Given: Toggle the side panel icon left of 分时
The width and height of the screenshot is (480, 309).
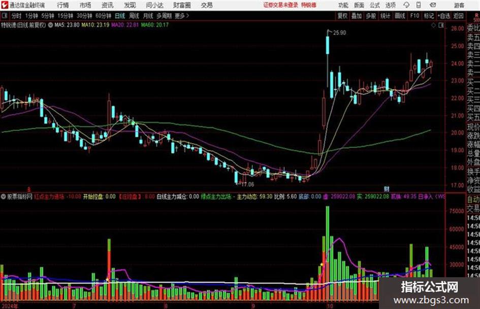Looking at the screenshot, I should [4, 16].
